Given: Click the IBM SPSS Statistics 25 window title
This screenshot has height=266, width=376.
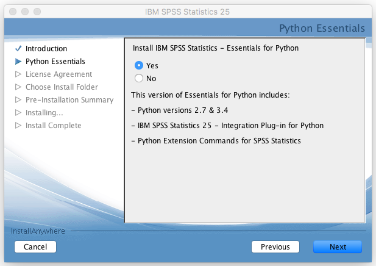Looking at the screenshot, I should pyautogui.click(x=187, y=12).
